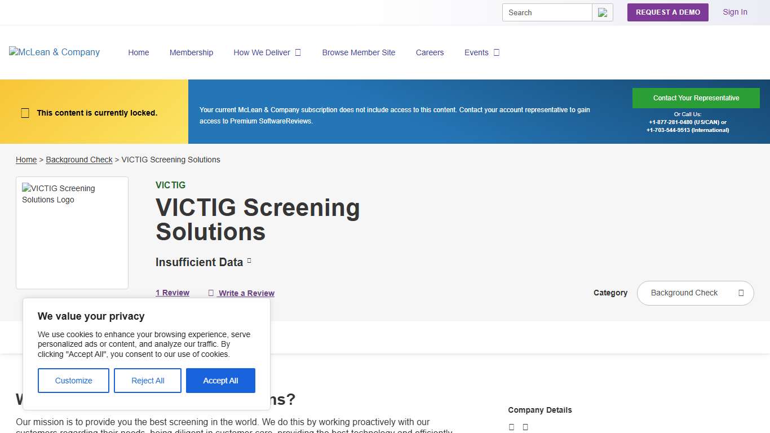Click Contact Your Representative
The width and height of the screenshot is (770, 433).
[696, 98]
